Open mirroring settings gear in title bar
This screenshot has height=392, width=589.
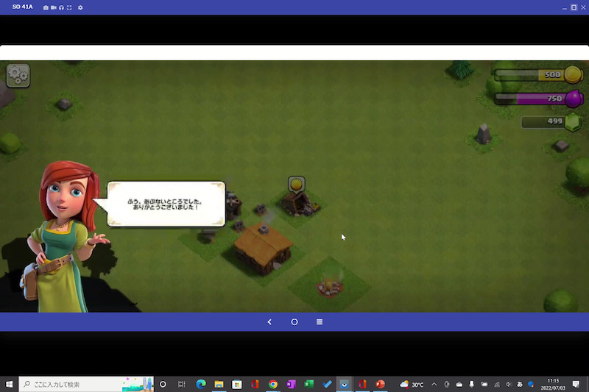pos(80,7)
